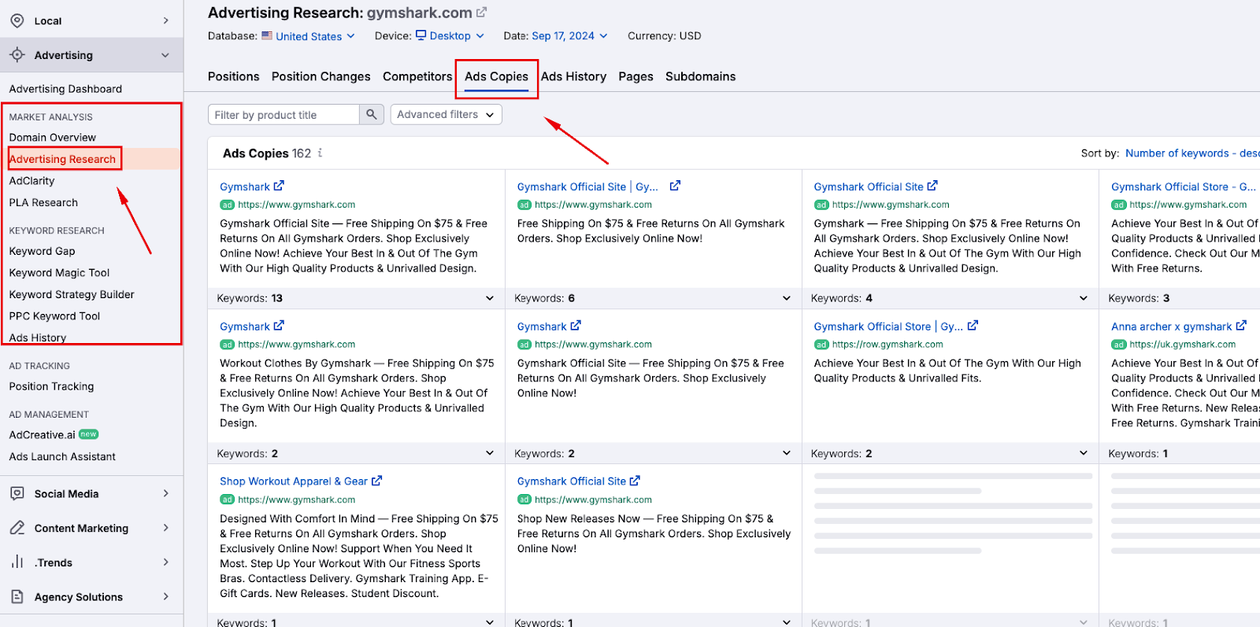The image size is (1260, 627).
Task: Open the Shop Workout Apparel & Gear ad title
Action: (x=294, y=481)
